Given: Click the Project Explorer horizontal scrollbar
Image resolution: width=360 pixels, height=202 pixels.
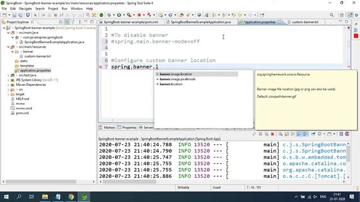Looking at the screenshot, I should (41, 182).
